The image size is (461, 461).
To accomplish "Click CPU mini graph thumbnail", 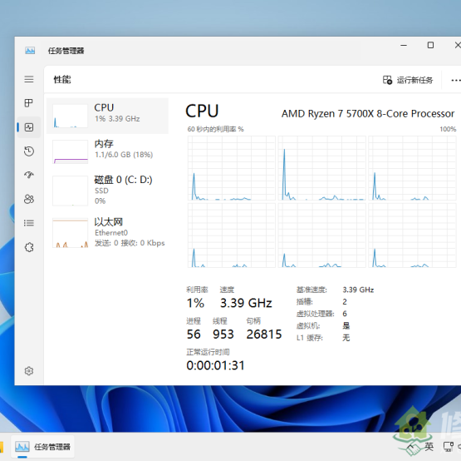I will pos(70,116).
